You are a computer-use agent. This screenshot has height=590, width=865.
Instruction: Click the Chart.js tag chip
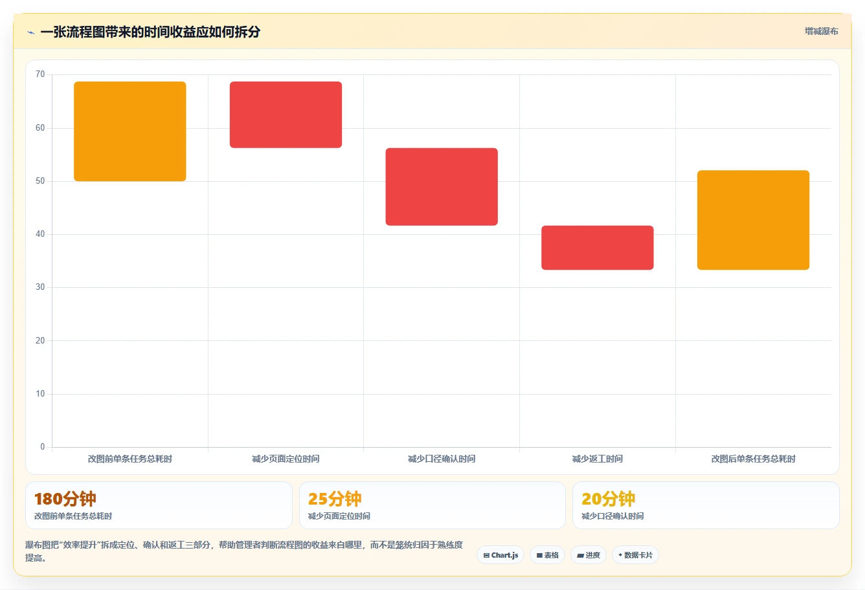[500, 555]
